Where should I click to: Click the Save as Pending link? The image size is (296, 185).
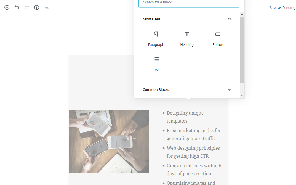[282, 8]
